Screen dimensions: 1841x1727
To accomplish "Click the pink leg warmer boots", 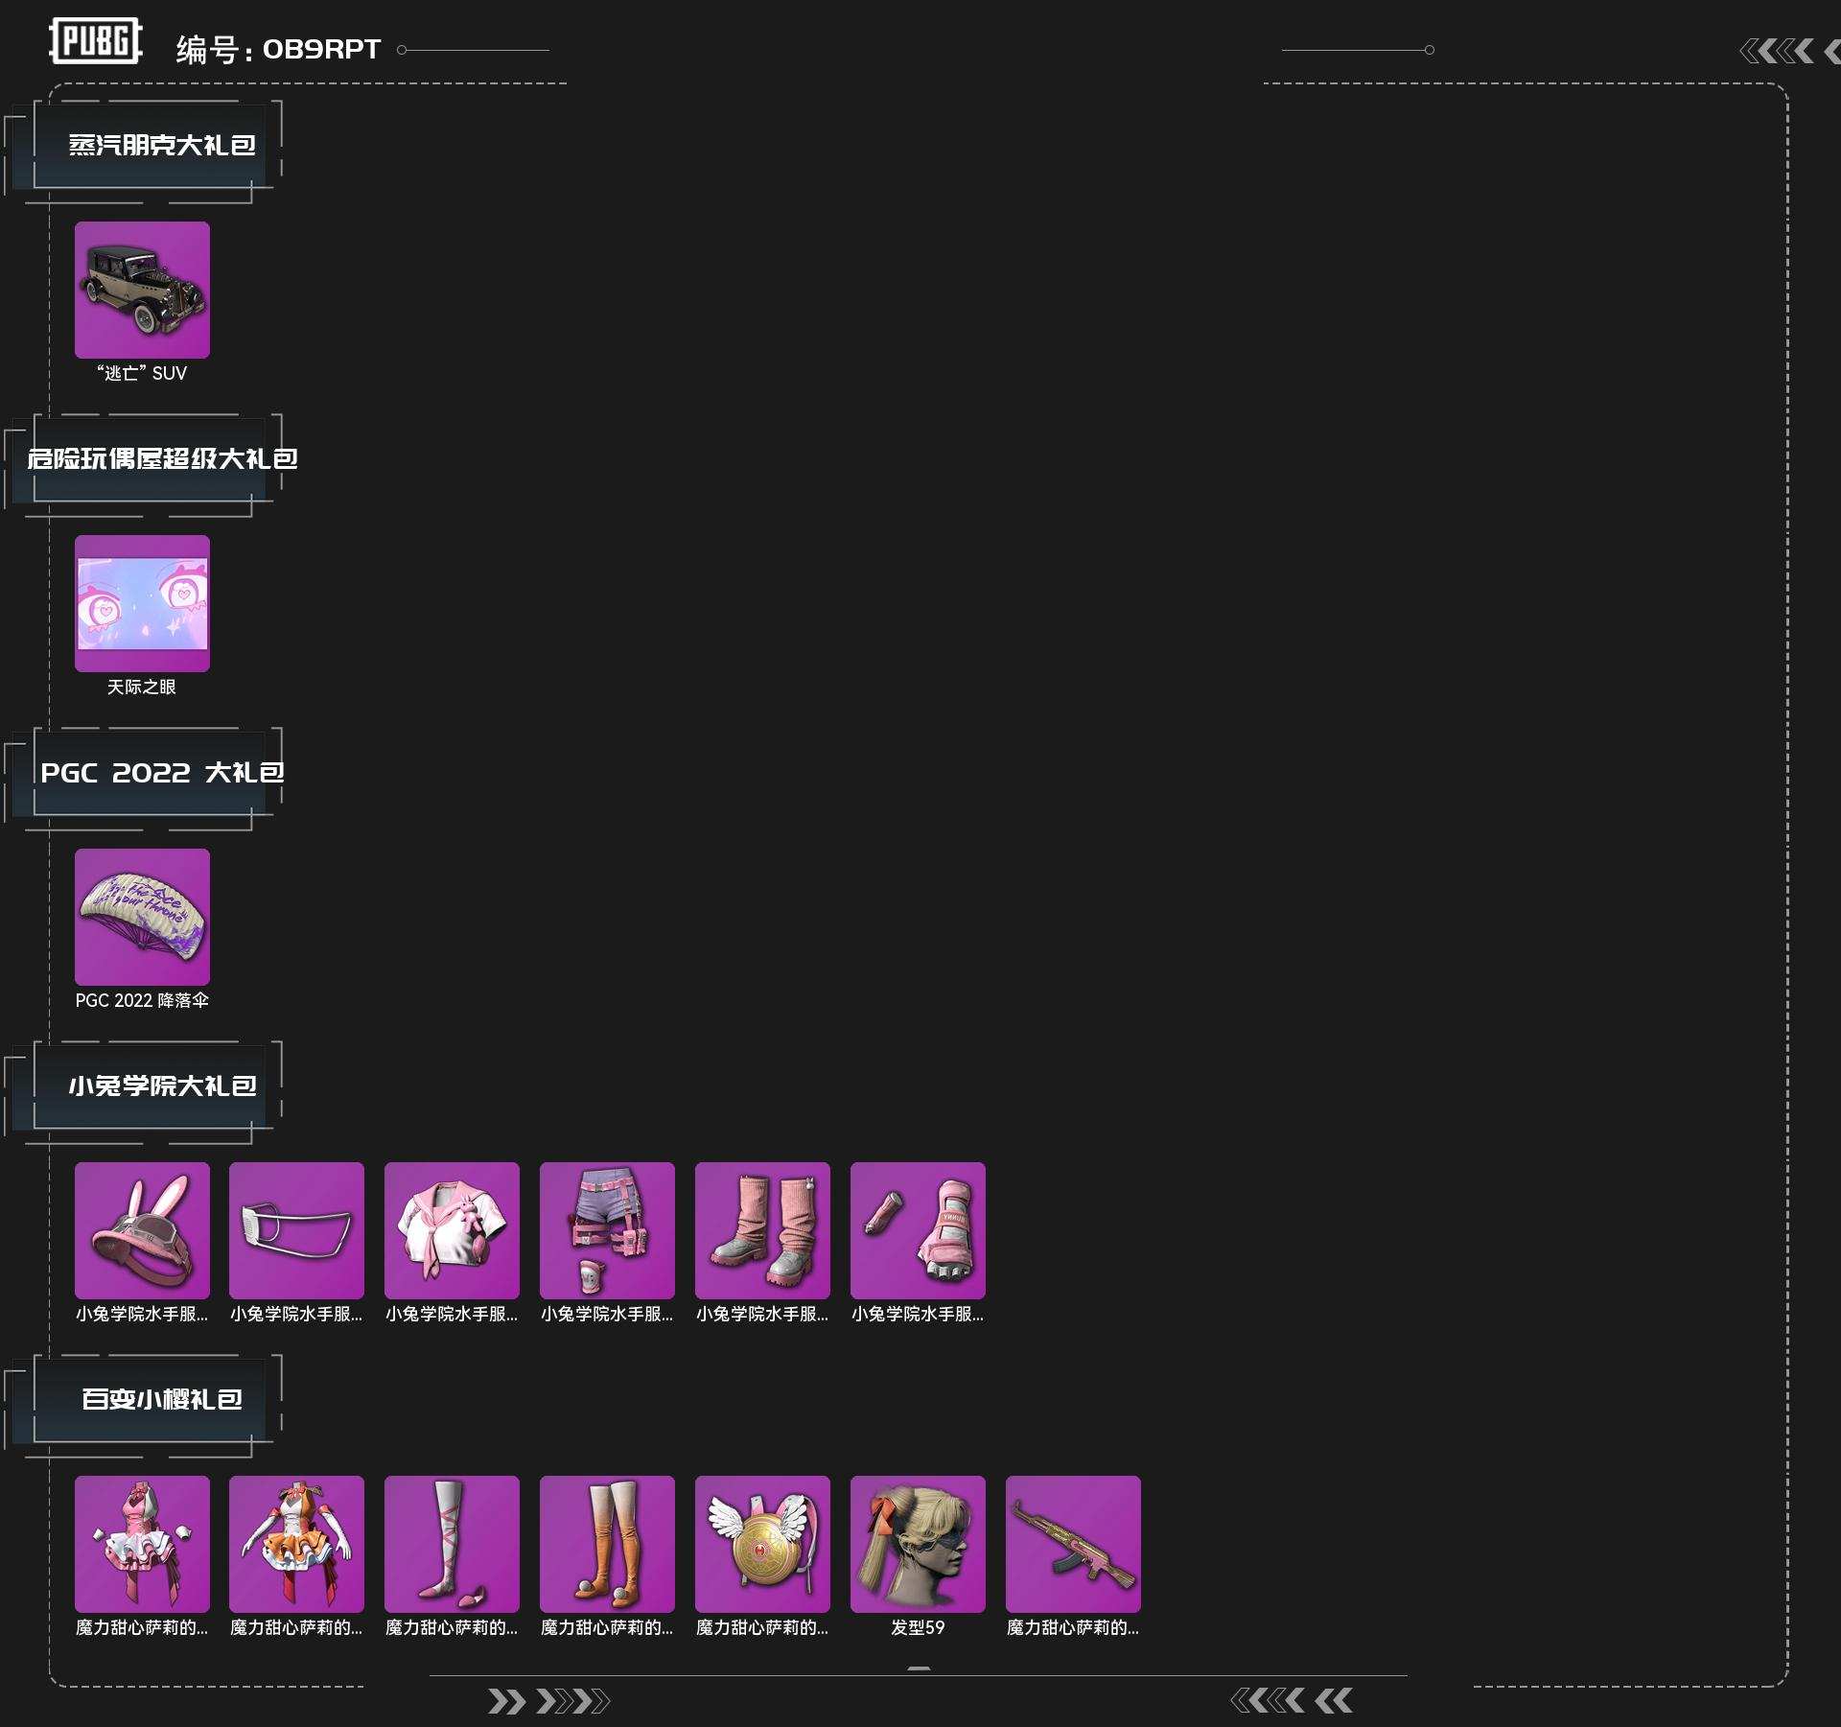I will [762, 1230].
